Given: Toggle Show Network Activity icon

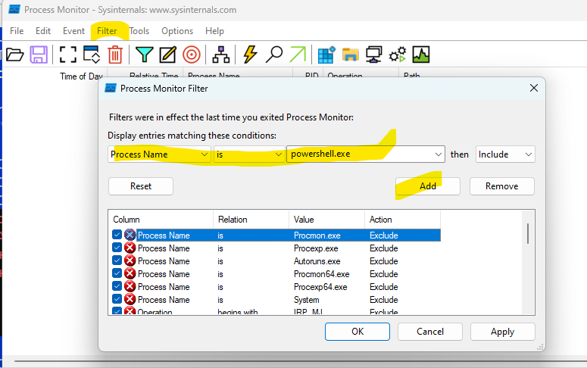Looking at the screenshot, I should coord(373,55).
